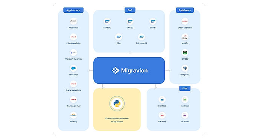
Task: Click the PostgreSQL elephant icon
Action: coord(185,68)
